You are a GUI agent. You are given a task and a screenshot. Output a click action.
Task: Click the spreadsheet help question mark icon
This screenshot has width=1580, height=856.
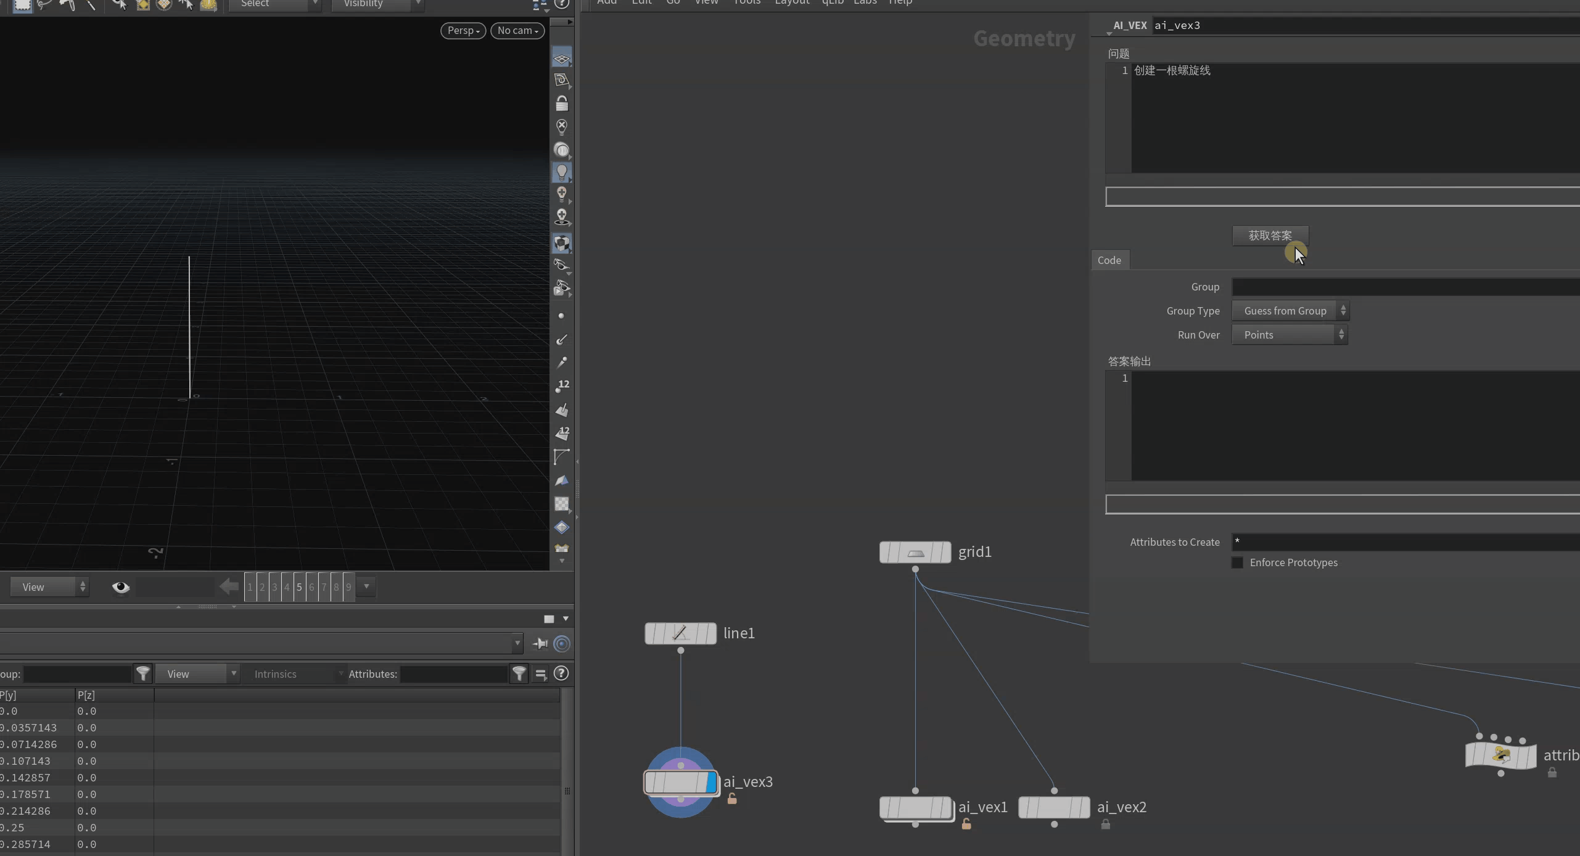[561, 673]
